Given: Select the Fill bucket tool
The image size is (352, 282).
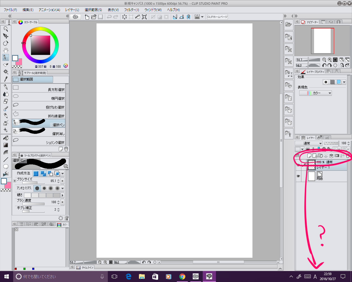Looking at the screenshot, I should click(x=5, y=138).
